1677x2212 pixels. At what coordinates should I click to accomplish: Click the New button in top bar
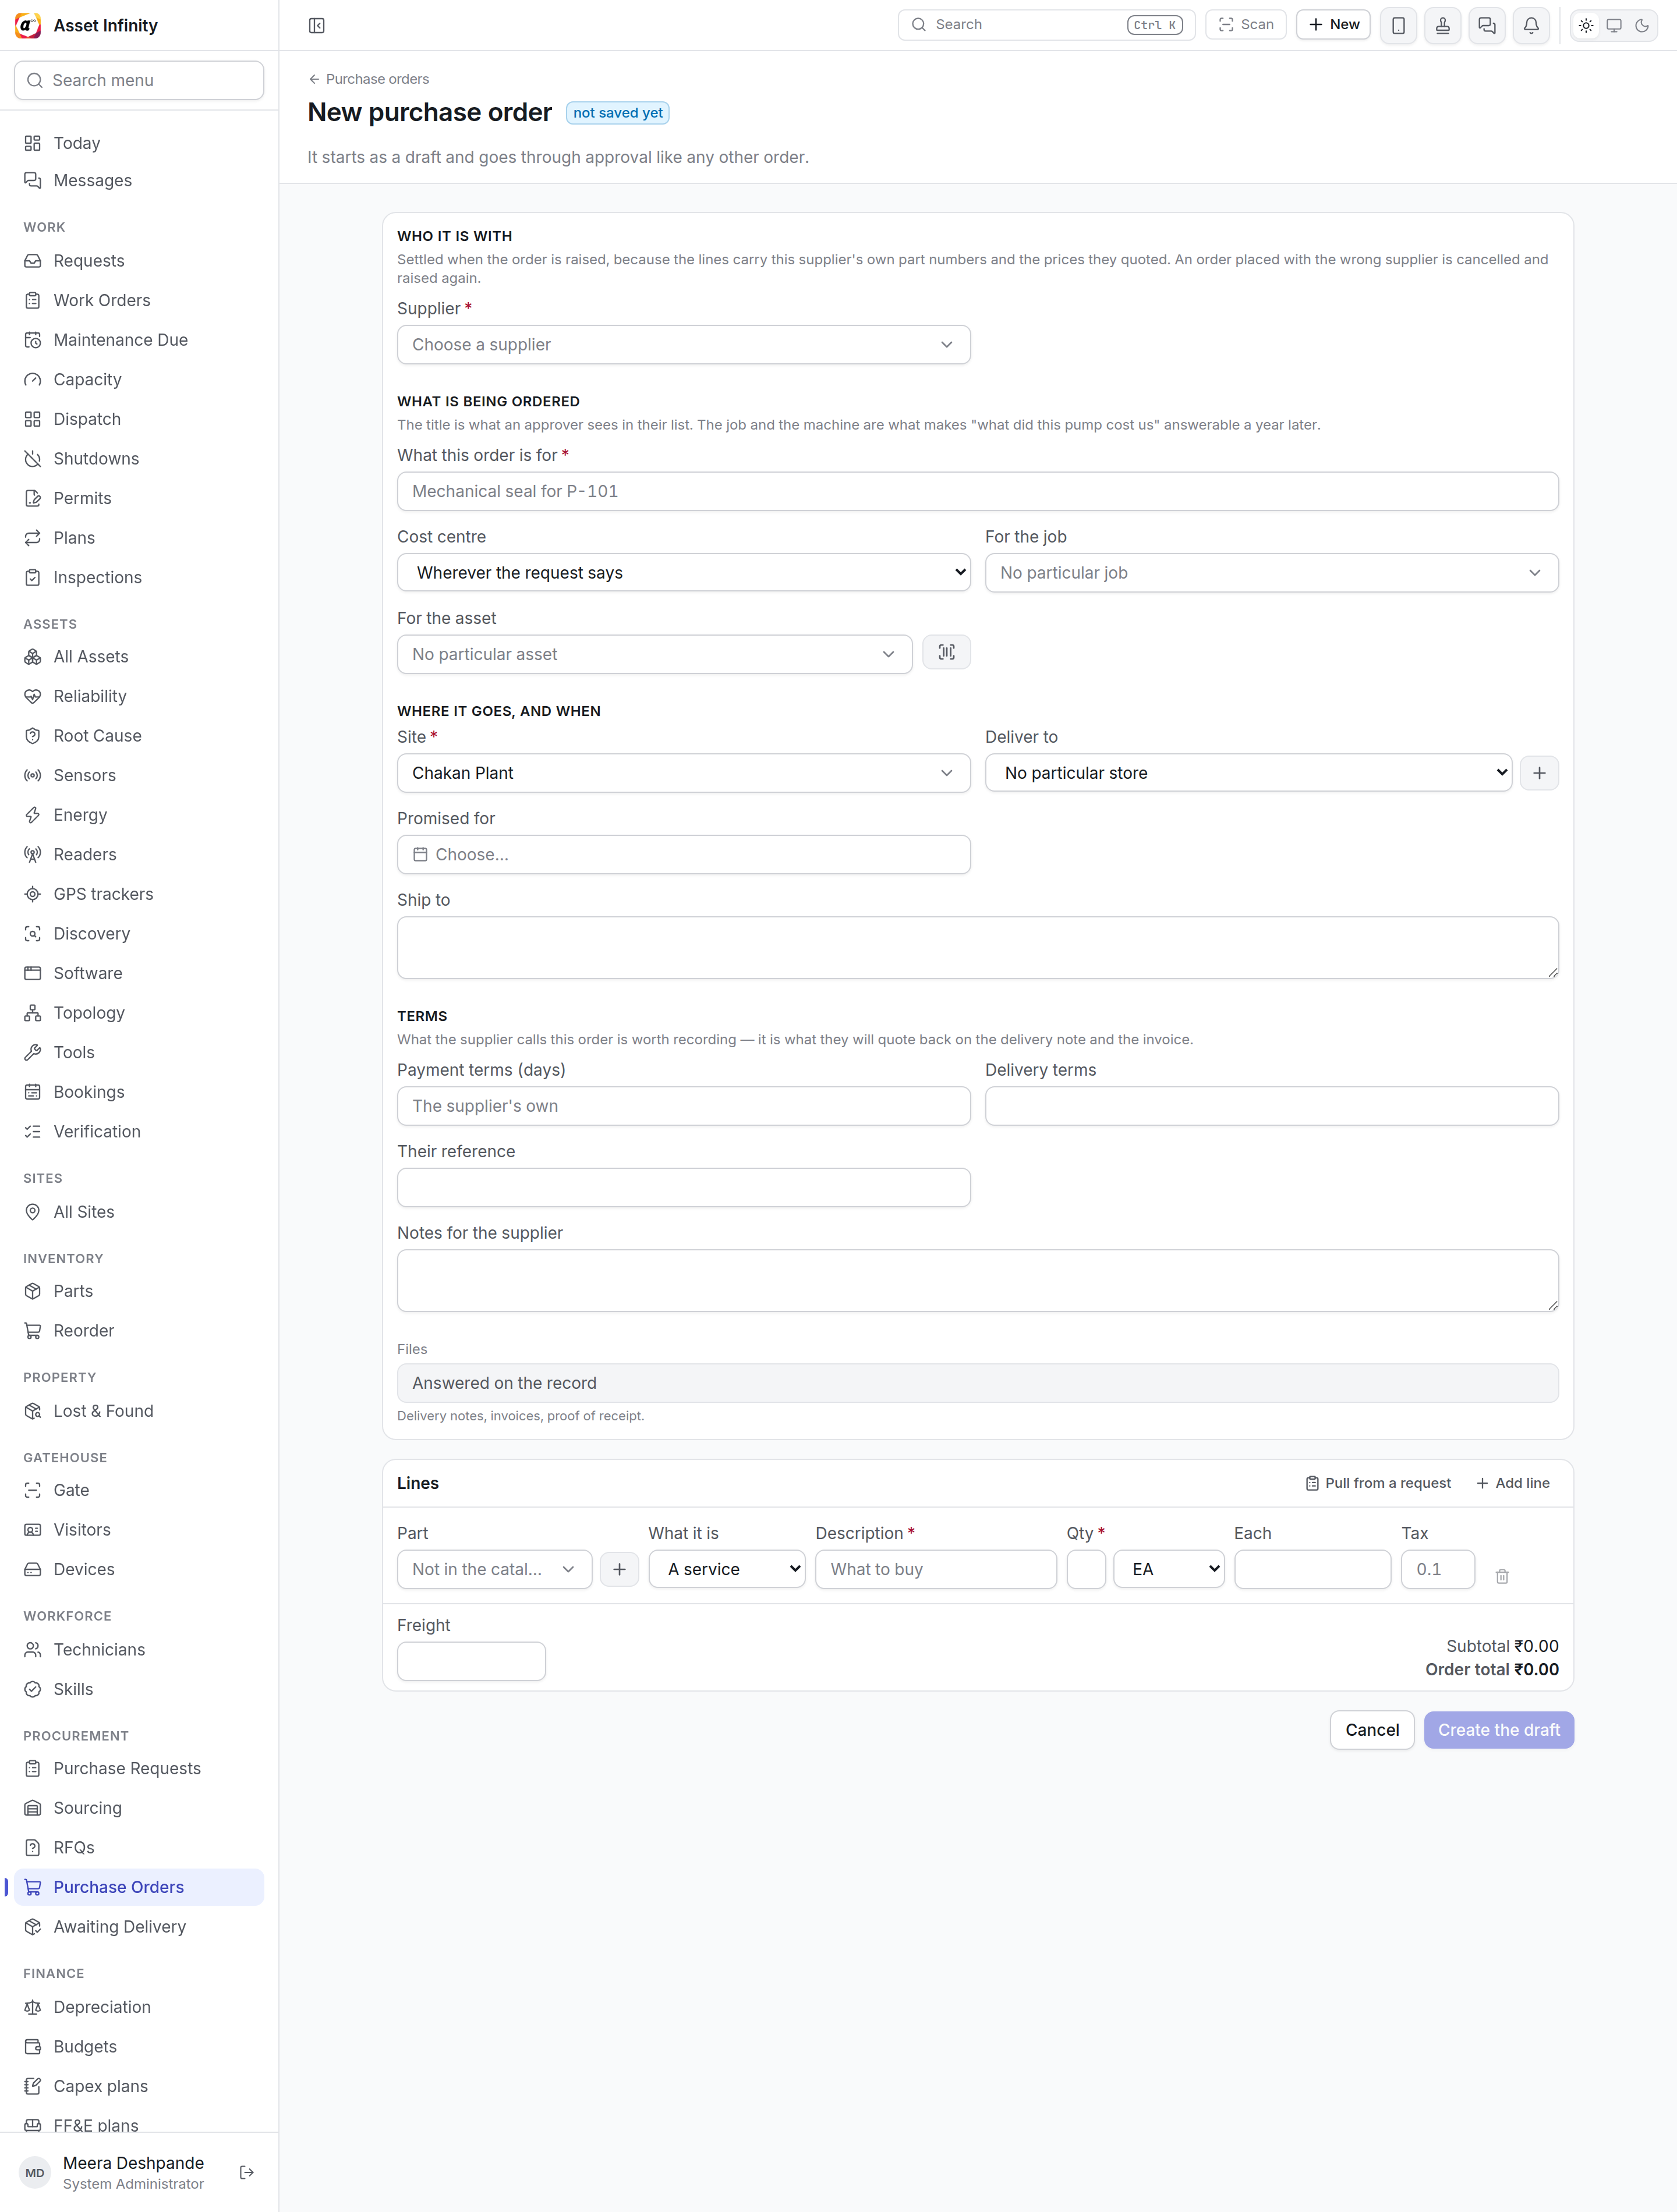(x=1334, y=25)
